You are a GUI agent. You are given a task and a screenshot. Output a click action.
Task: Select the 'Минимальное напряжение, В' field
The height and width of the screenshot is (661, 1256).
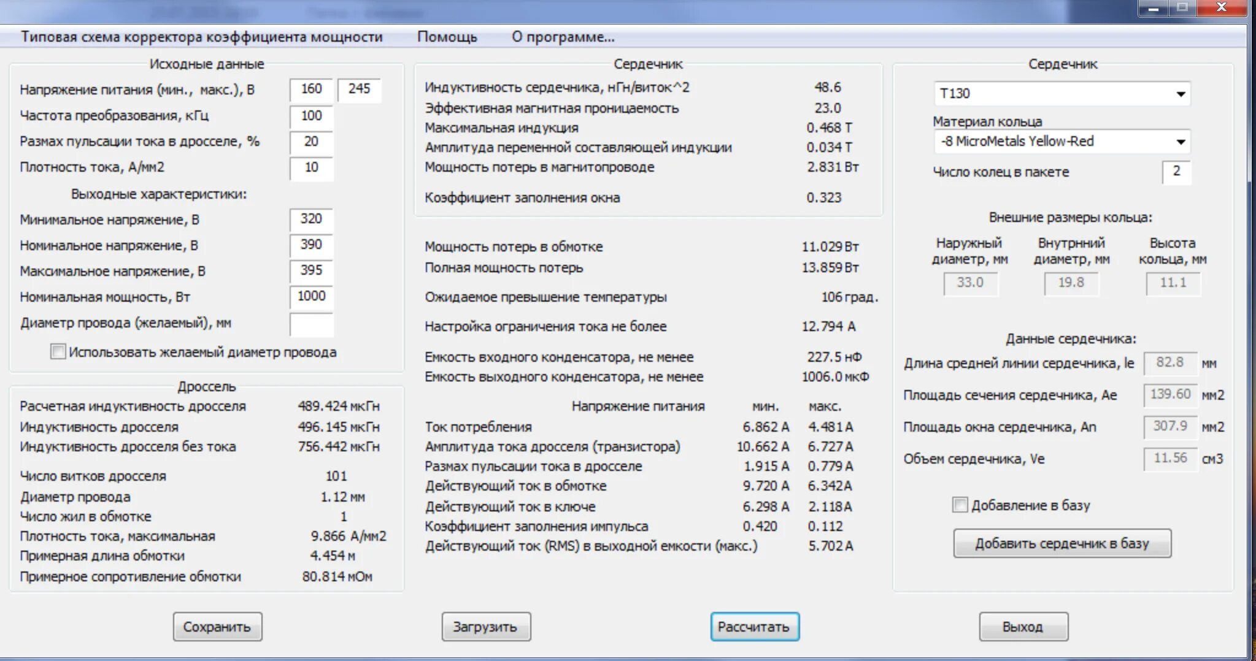[x=312, y=220]
